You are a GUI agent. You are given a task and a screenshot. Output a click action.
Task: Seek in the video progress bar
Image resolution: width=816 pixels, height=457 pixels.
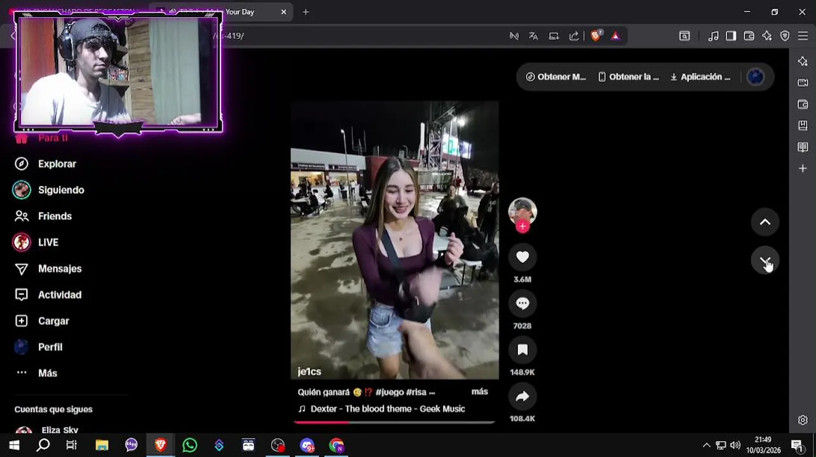pyautogui.click(x=394, y=421)
